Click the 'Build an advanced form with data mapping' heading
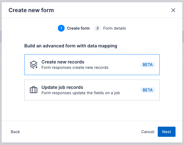Viewport: 184px width, 145px height. [71, 46]
